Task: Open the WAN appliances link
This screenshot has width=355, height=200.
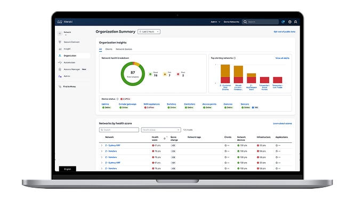Action: 151,104
